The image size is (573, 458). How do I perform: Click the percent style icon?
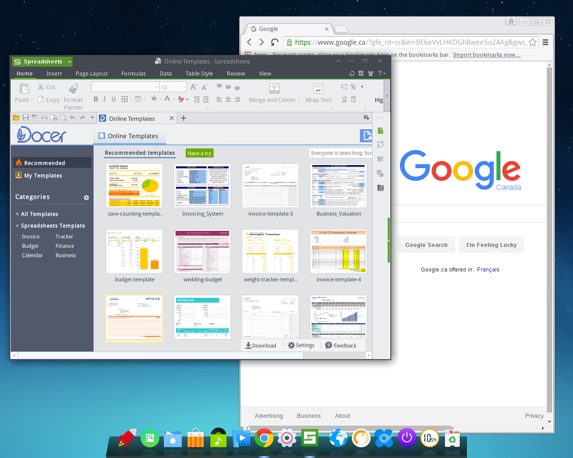[x=353, y=87]
